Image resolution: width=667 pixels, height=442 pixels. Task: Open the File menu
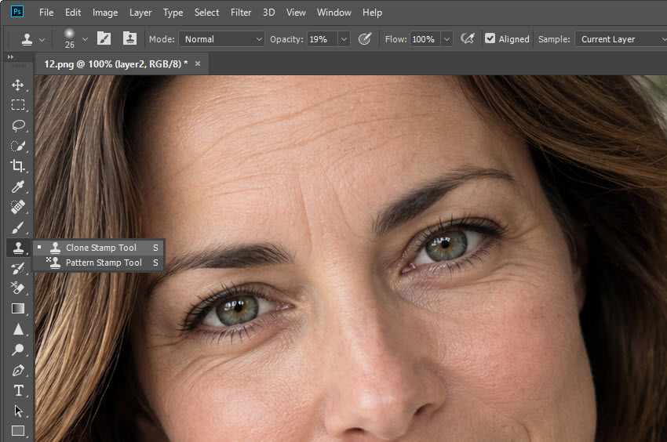pyautogui.click(x=46, y=13)
